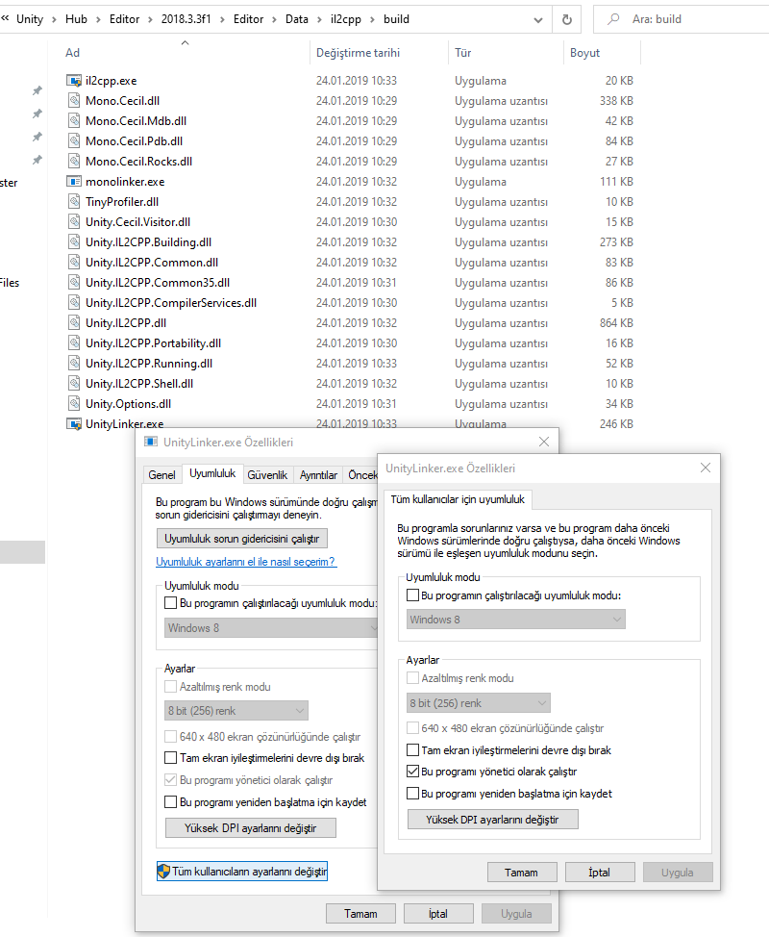Close the back UnityLinker.exe Özellikleri window
The height and width of the screenshot is (937, 769).
(544, 442)
